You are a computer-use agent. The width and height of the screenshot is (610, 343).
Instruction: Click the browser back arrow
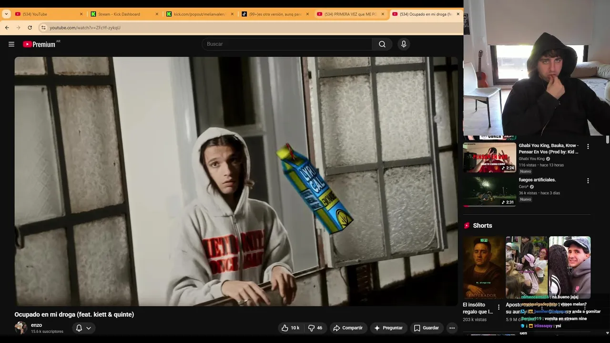tap(7, 28)
